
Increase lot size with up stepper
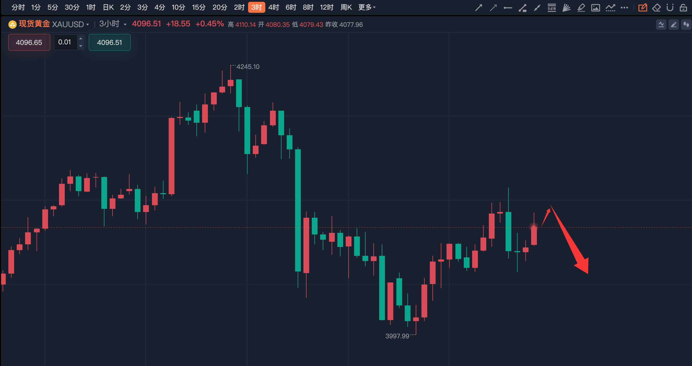tap(81, 39)
